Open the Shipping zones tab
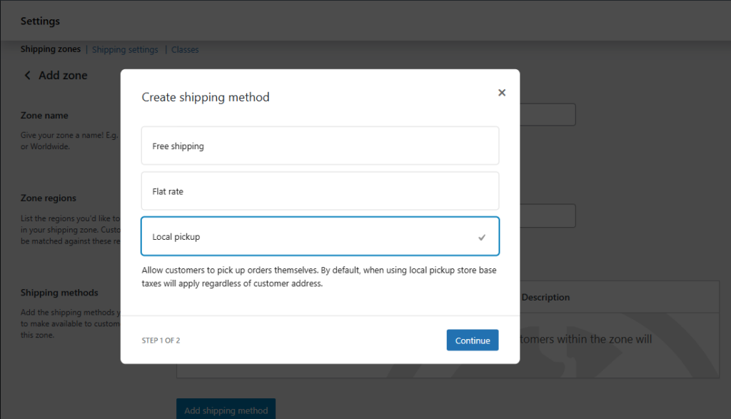 [50, 49]
